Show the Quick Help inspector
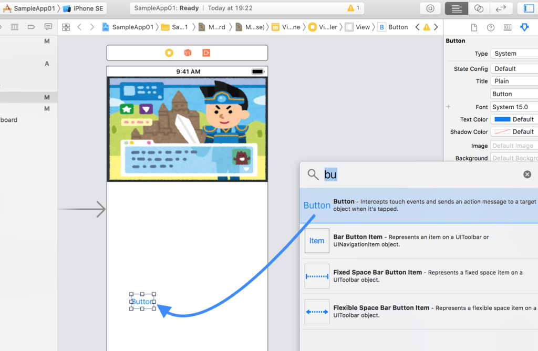Screen dimensions: 538x351 (491, 27)
